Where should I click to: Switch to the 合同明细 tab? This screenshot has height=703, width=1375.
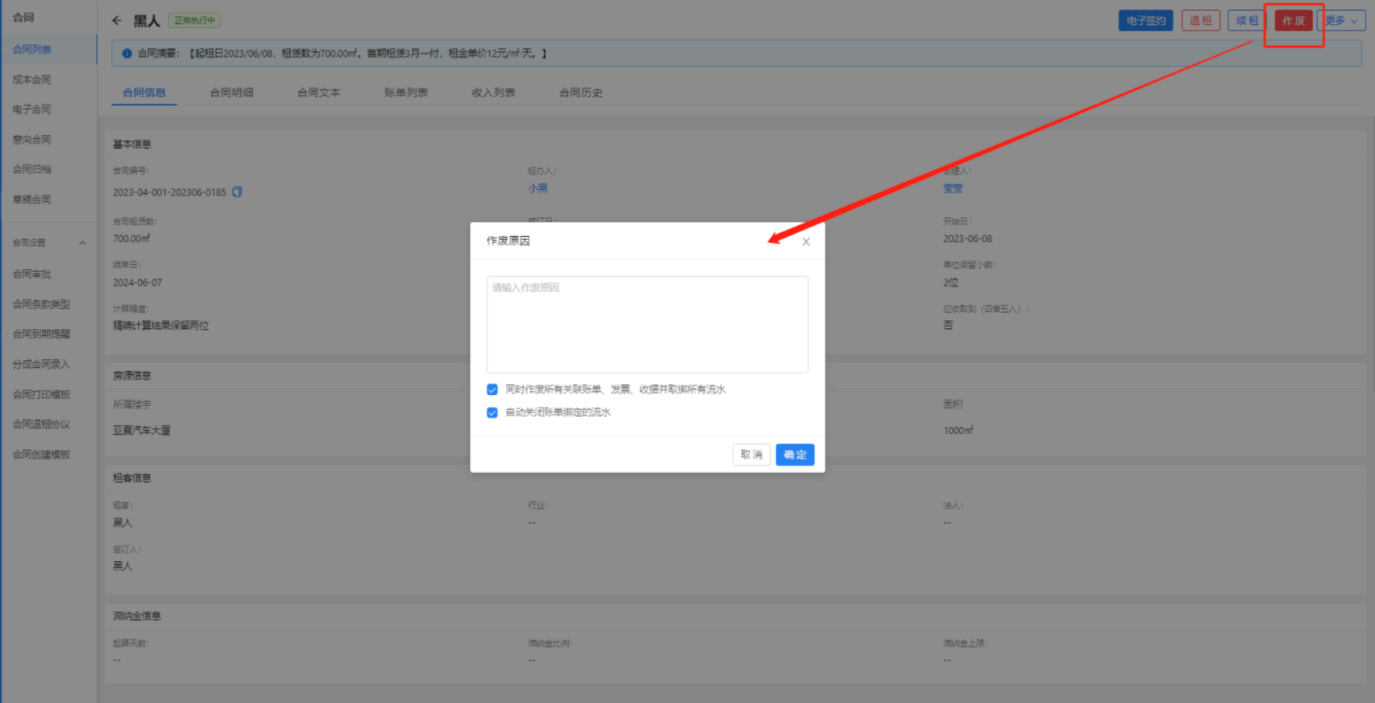[x=232, y=93]
